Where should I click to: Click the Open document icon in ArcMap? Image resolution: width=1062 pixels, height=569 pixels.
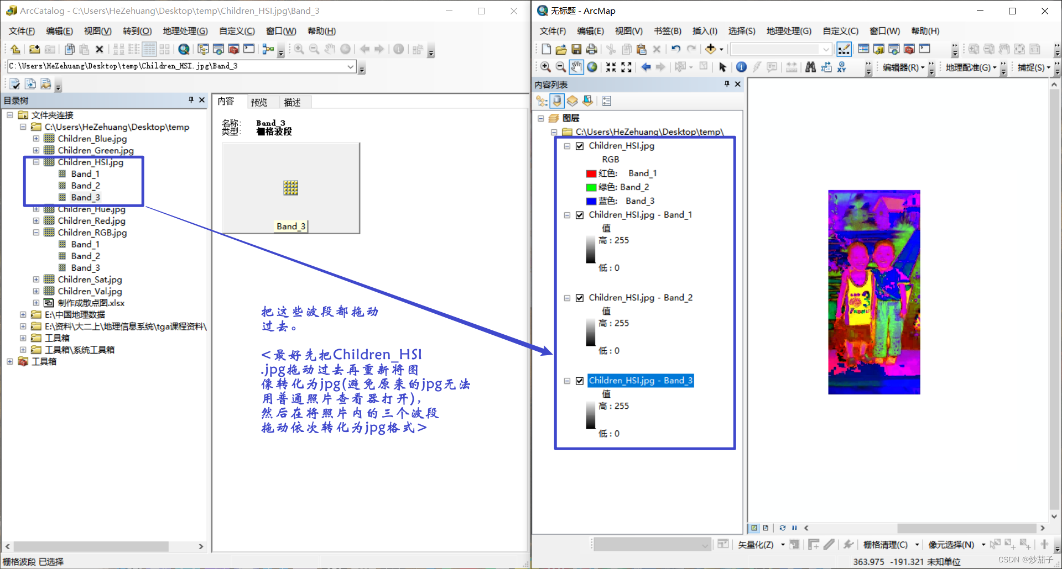click(x=561, y=49)
